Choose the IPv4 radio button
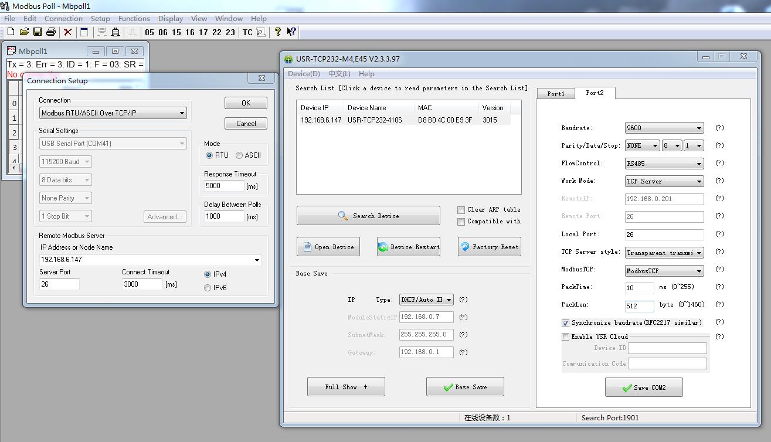This screenshot has width=771, height=442. (x=208, y=274)
